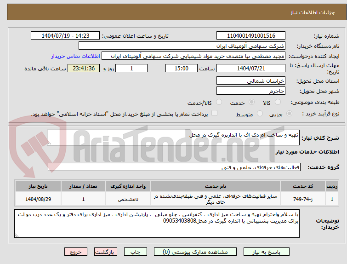Click the نام خدمت column header
Screen dimensions: 347x264
216,186
